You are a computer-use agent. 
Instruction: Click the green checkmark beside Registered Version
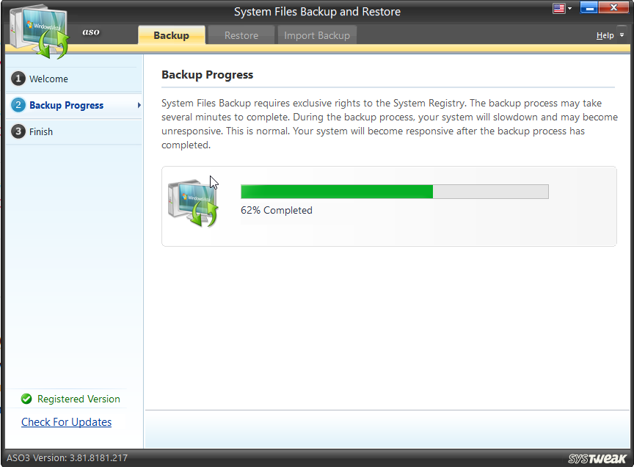point(26,399)
